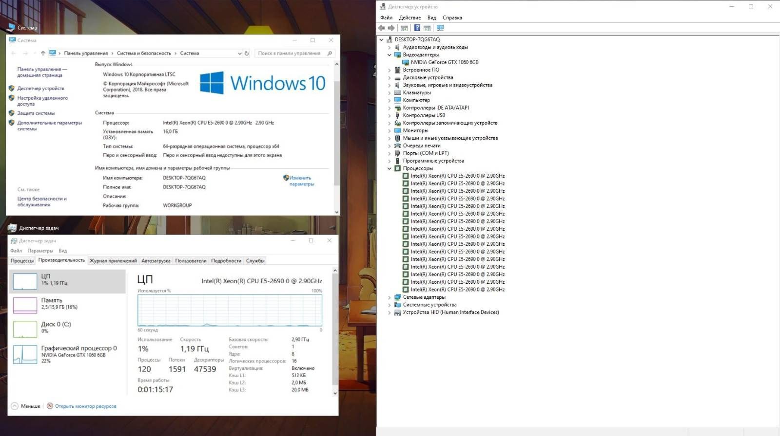The image size is (780, 436).
Task: Click the Клавиатуры category icon
Action: (x=397, y=92)
